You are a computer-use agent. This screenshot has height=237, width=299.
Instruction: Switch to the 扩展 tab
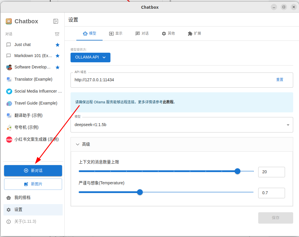tap(194, 33)
